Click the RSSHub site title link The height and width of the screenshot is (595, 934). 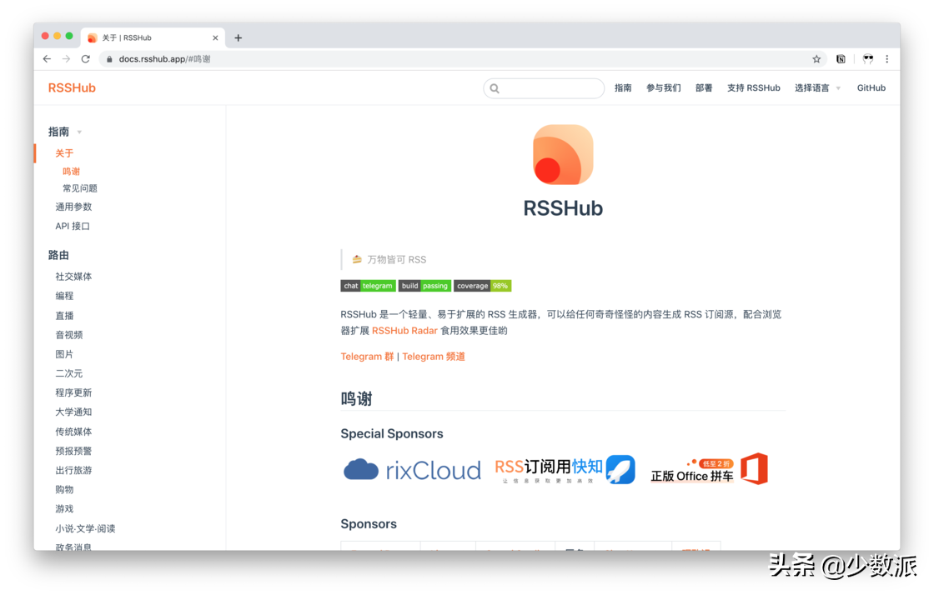(x=72, y=88)
